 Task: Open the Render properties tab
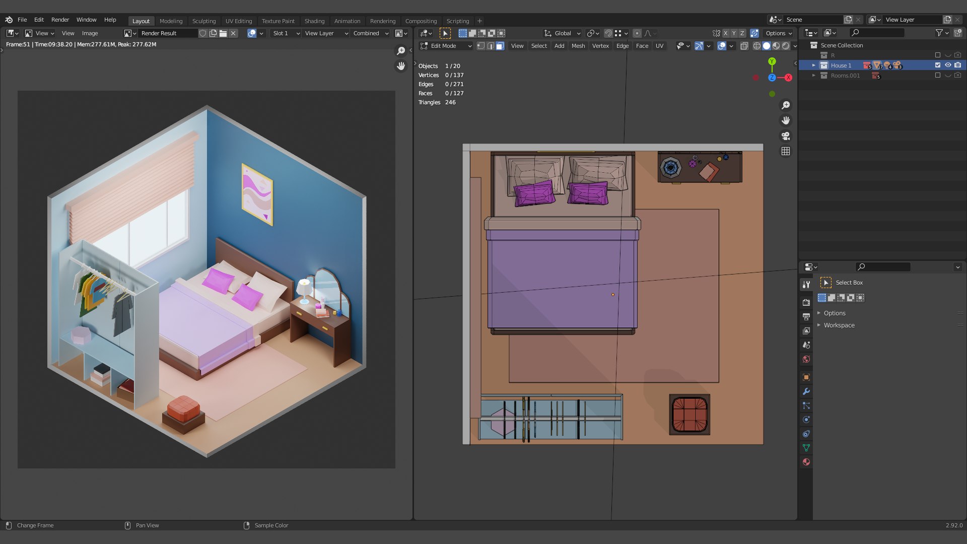(x=806, y=303)
